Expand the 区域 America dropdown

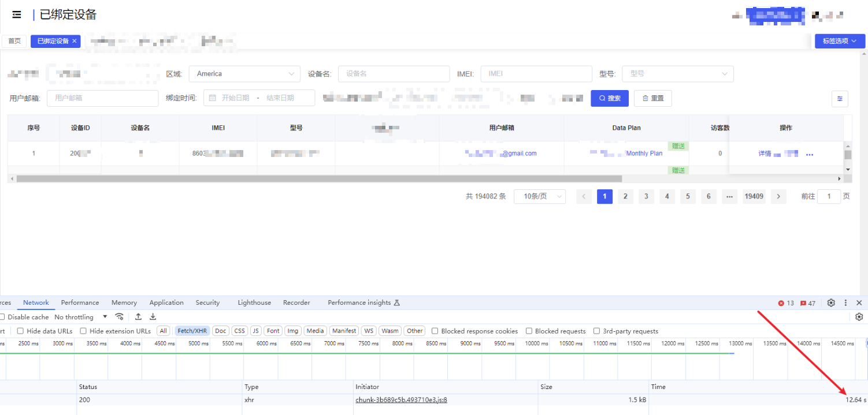point(244,74)
